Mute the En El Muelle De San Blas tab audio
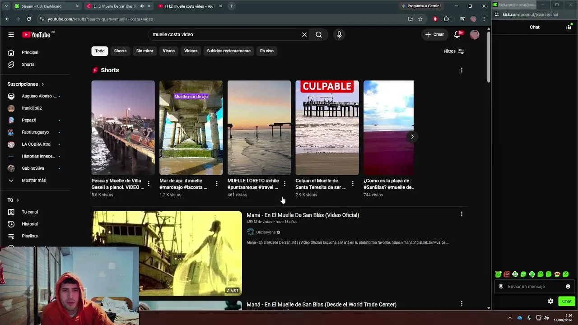578x325 pixels. [142, 6]
